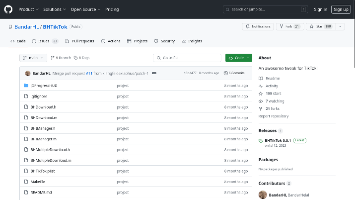Open the BHTikTok 0.0.1 release
This screenshot has width=355, height=200.
[278, 140]
